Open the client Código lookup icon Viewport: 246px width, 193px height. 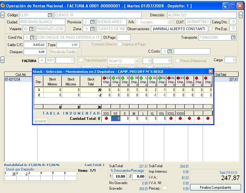(x=50, y=15)
